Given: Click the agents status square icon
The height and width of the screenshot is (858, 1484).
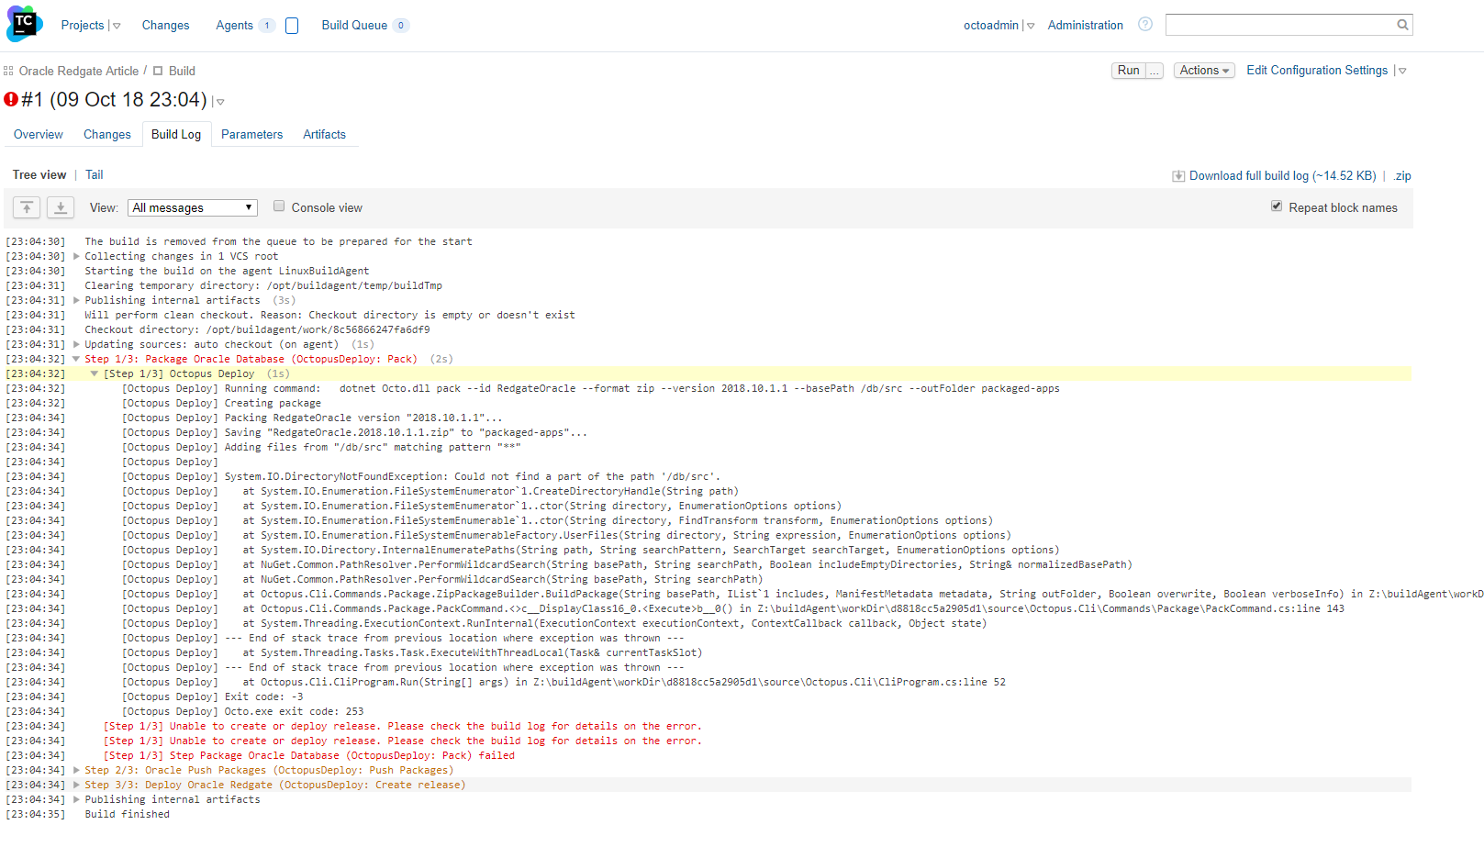Looking at the screenshot, I should click(x=292, y=26).
